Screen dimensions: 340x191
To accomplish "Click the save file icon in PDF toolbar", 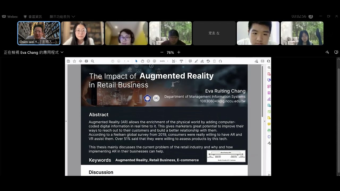I will [x=68, y=61].
